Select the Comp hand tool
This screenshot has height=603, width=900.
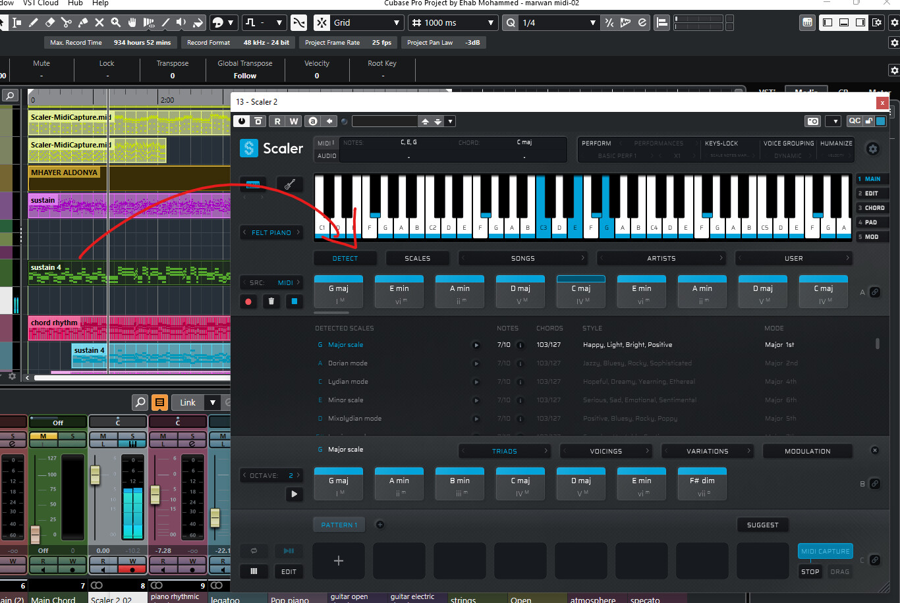[132, 22]
